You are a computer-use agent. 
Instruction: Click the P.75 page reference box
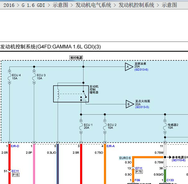click(x=139, y=172)
